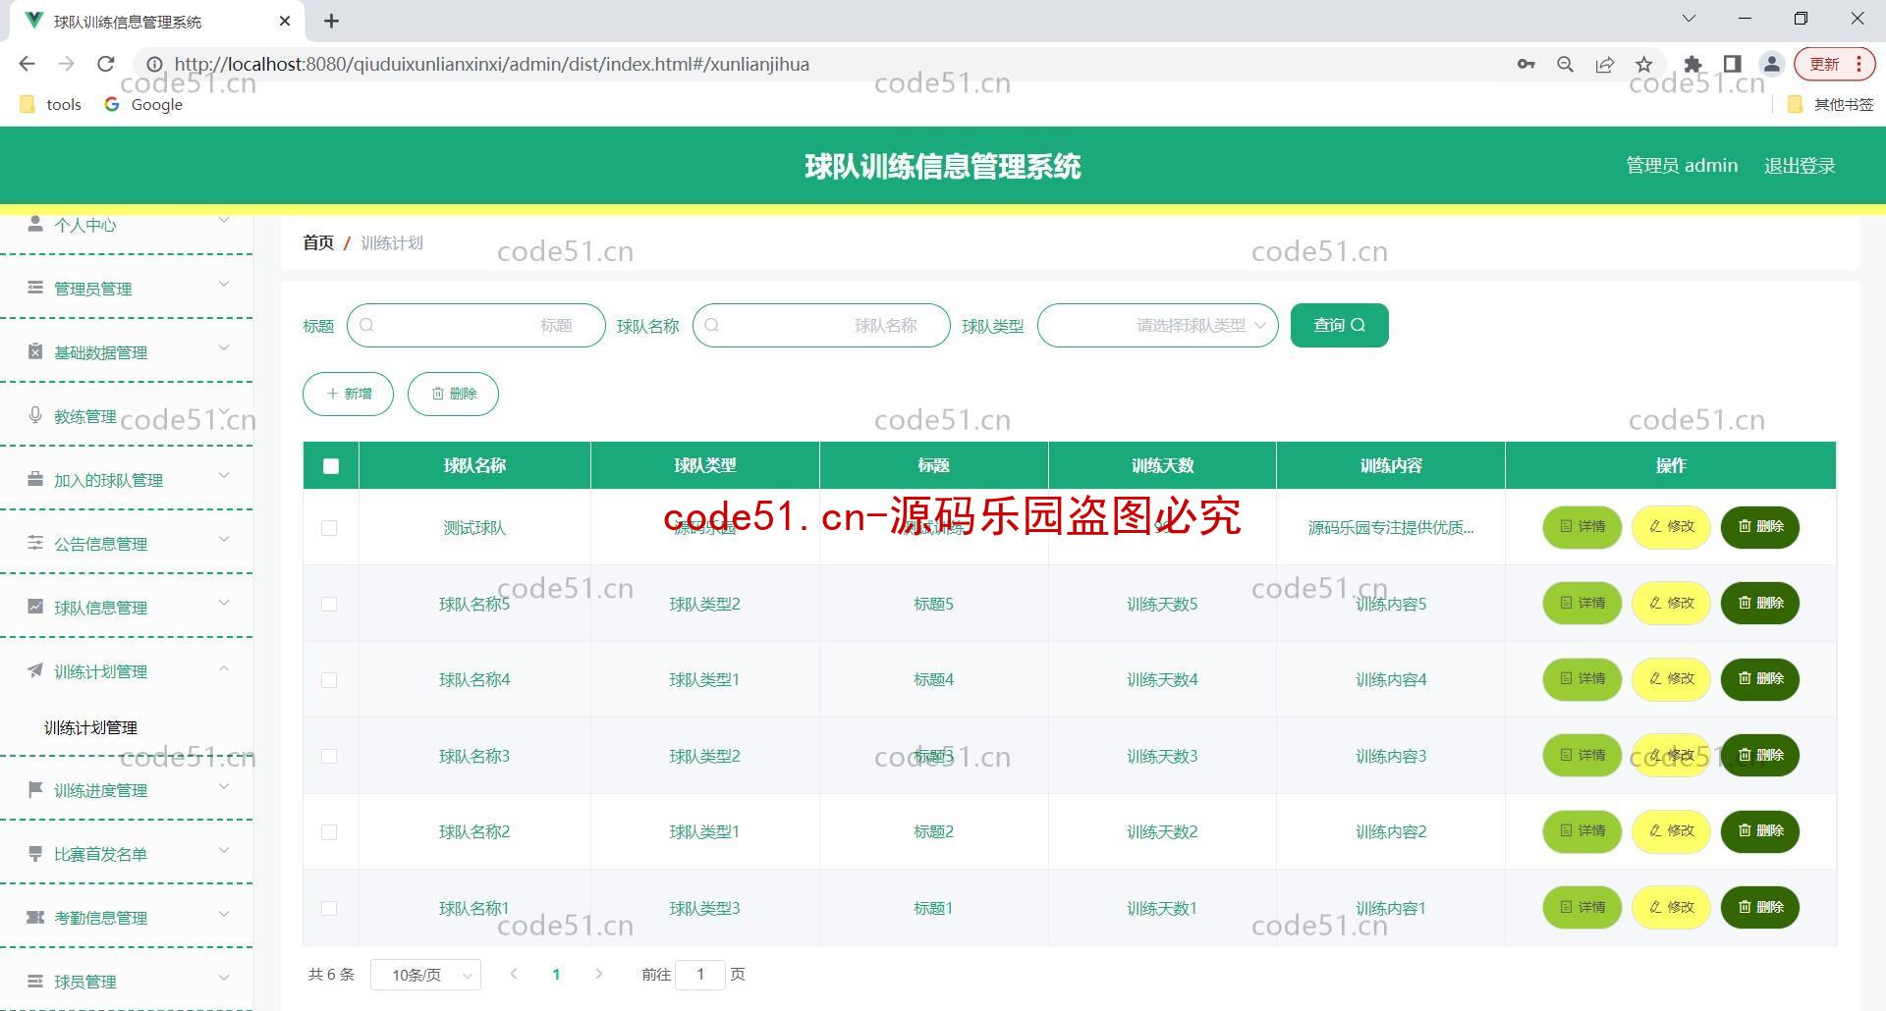
Task: Expand the 管理员管理 menu chevron
Action: point(224,284)
